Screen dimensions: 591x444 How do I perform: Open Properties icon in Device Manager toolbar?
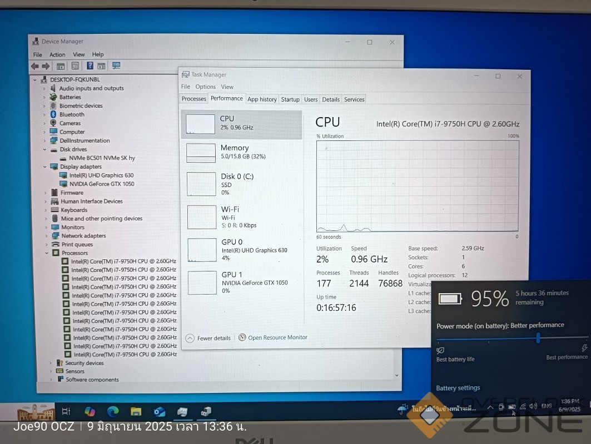coord(76,66)
